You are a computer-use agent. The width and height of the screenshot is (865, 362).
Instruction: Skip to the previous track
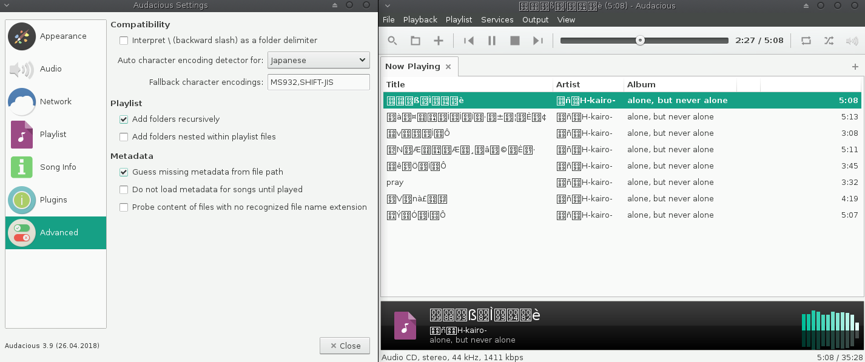(469, 41)
